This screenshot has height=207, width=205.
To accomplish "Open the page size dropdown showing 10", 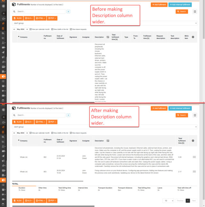I will 168,201.
